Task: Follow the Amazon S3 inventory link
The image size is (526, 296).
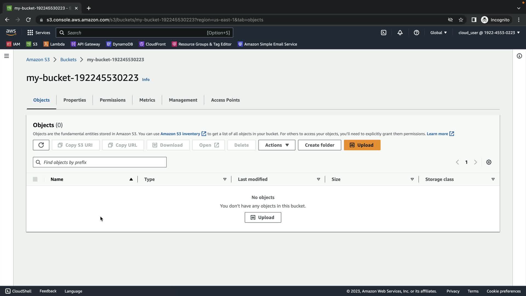Action: tap(180, 134)
